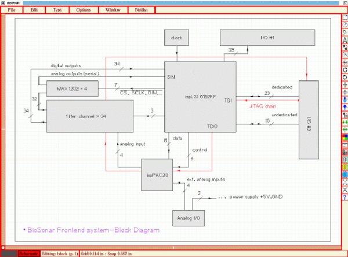Select the Arc drawing tool

[x=345, y=25]
